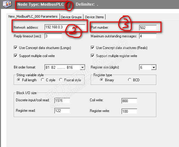Screen dimensions: 179x147
Task: Choose Pascal style string variable option
Action: tap(61, 80)
